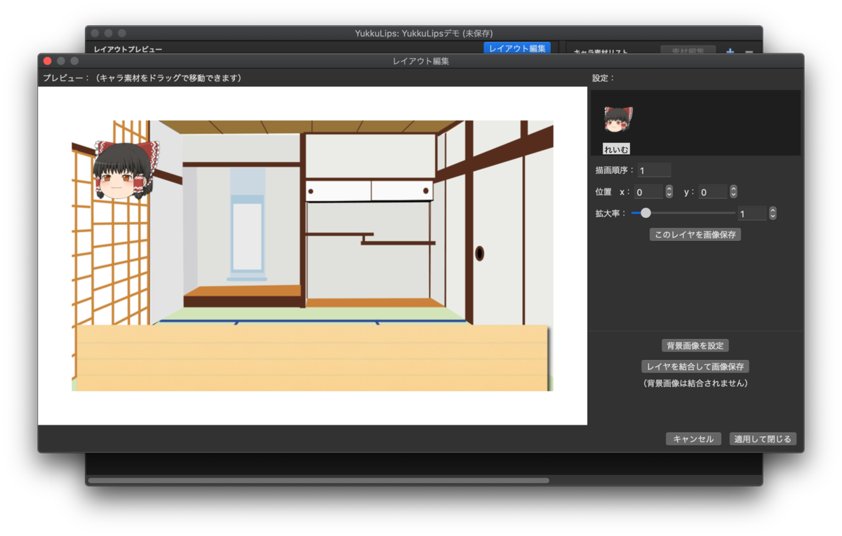Focus the 描画順序 draw order field
Screen dimensions: 842x536
click(x=654, y=170)
